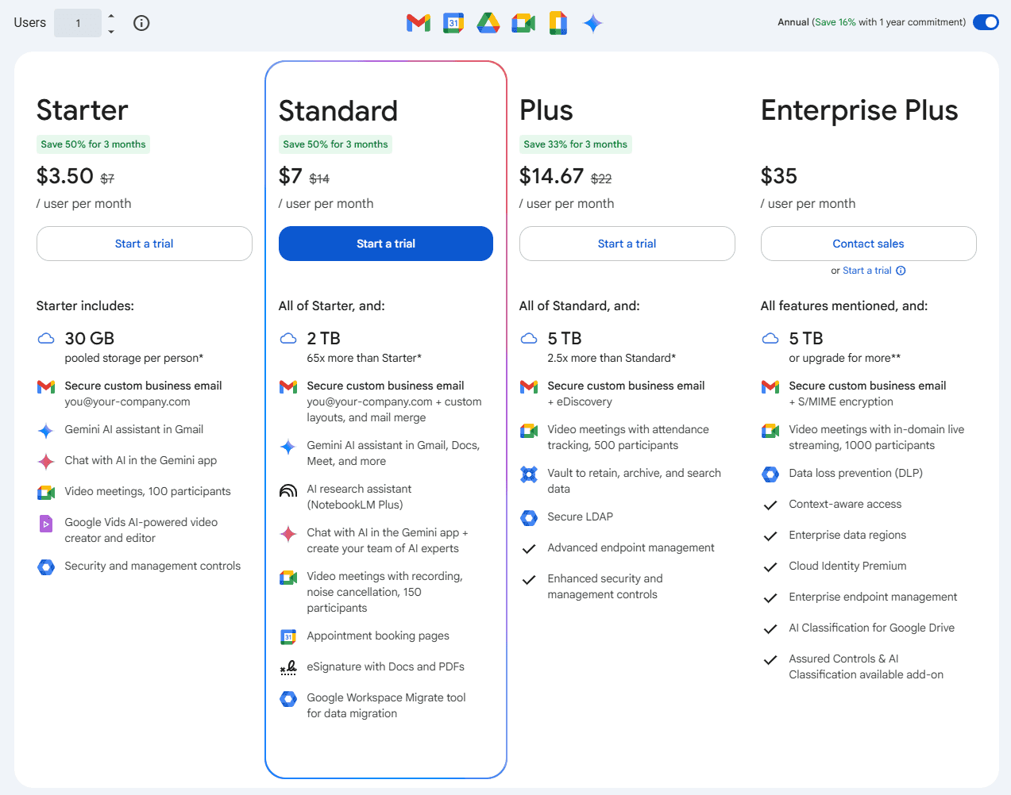Click the Gemini sparkle icon in the header
Viewport: 1011px width, 795px height.
592,22
